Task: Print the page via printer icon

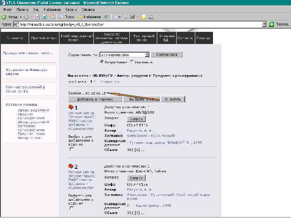Action: point(125,17)
